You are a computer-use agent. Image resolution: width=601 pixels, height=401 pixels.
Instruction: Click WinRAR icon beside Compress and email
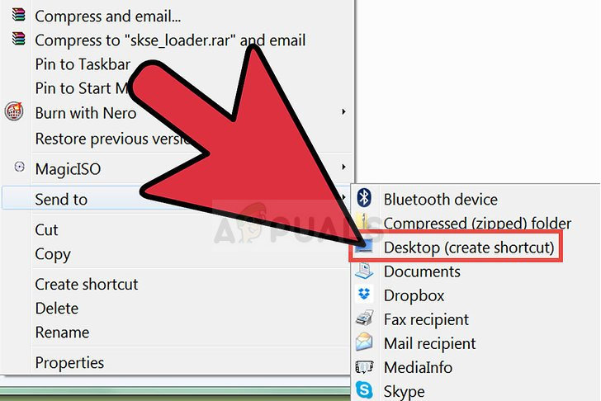click(18, 14)
